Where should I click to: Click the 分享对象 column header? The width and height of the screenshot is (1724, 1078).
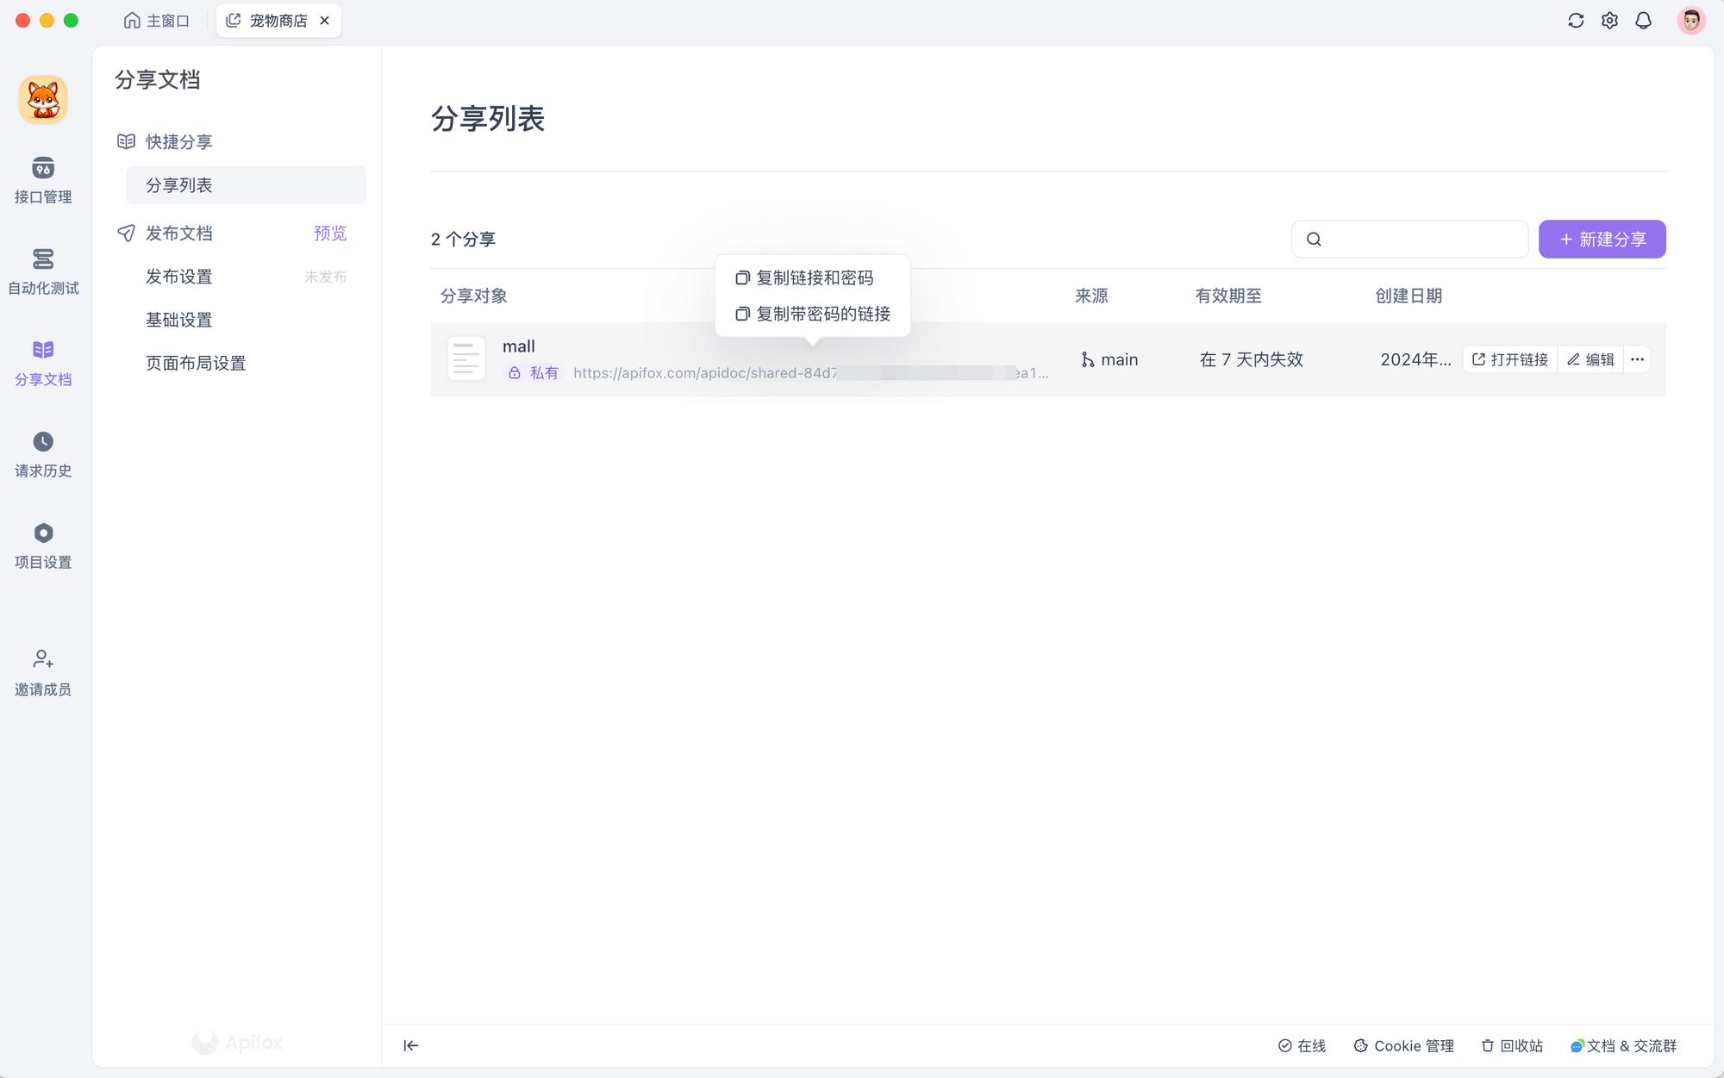tap(473, 296)
